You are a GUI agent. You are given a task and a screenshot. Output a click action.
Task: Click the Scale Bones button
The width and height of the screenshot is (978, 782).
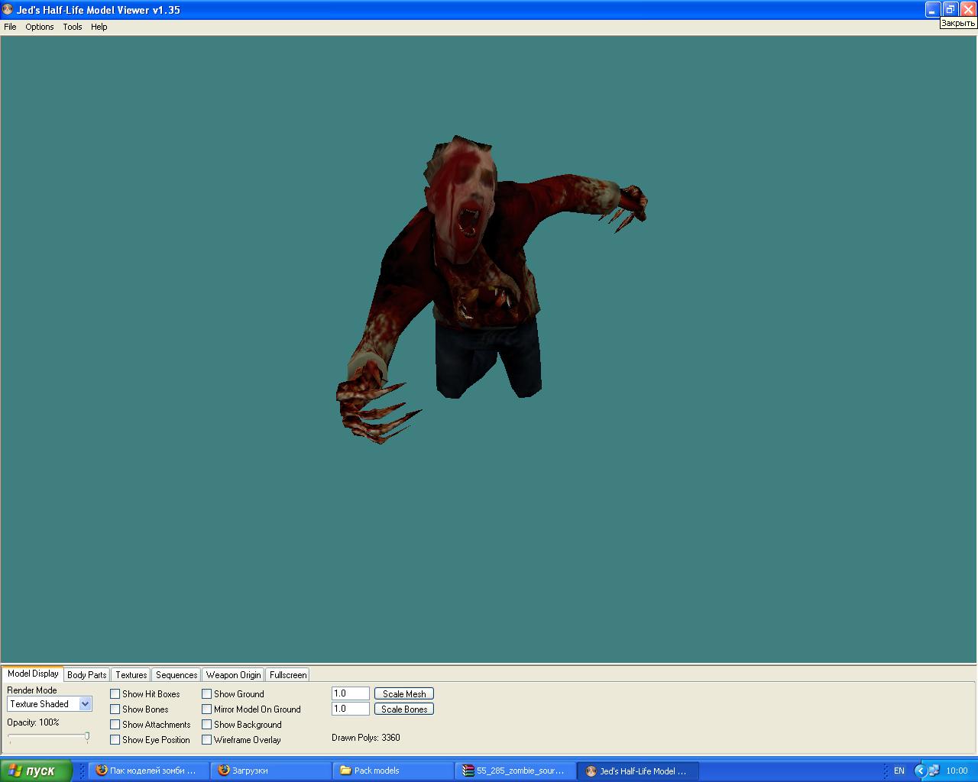(x=404, y=709)
